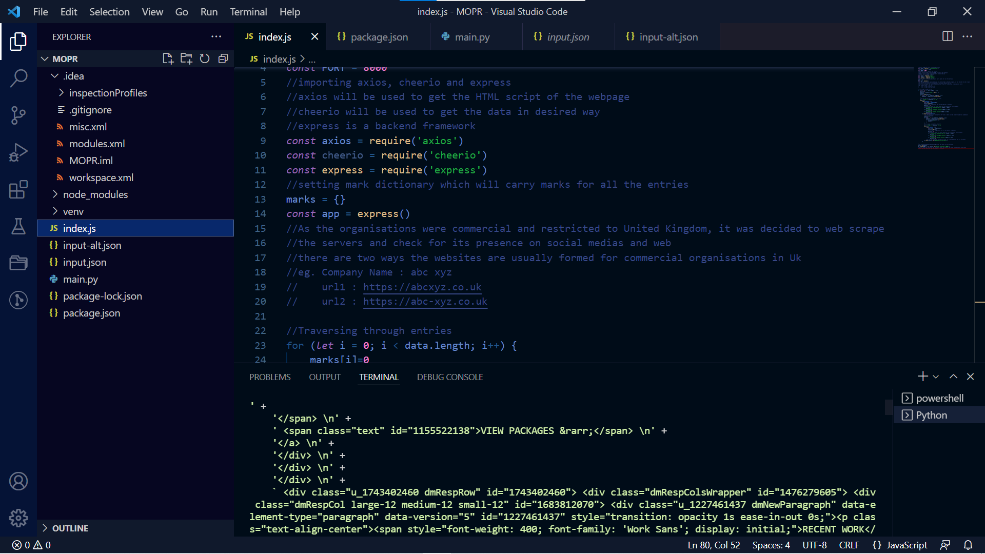
Task: Switch to the package.json editor tab
Action: tap(379, 37)
